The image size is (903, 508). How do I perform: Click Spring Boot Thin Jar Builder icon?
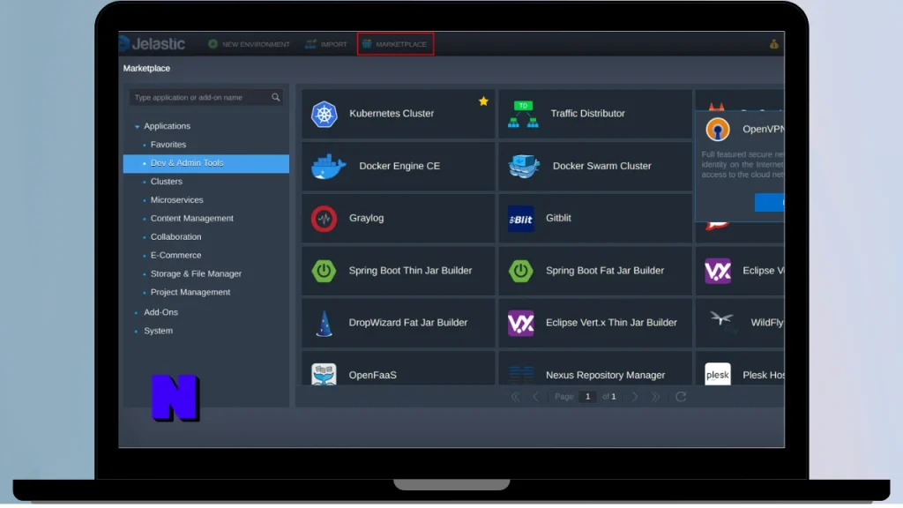(x=324, y=271)
